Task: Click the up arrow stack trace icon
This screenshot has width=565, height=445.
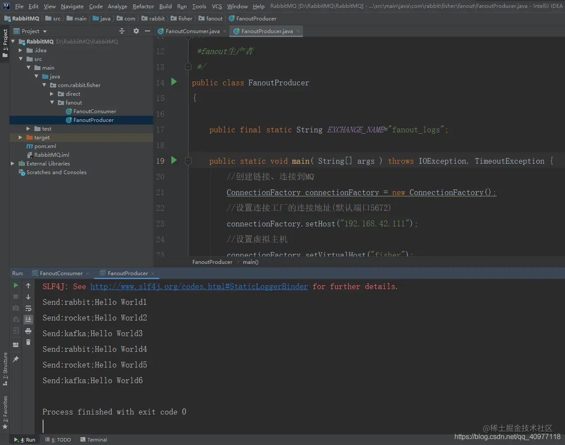Action: coord(28,285)
